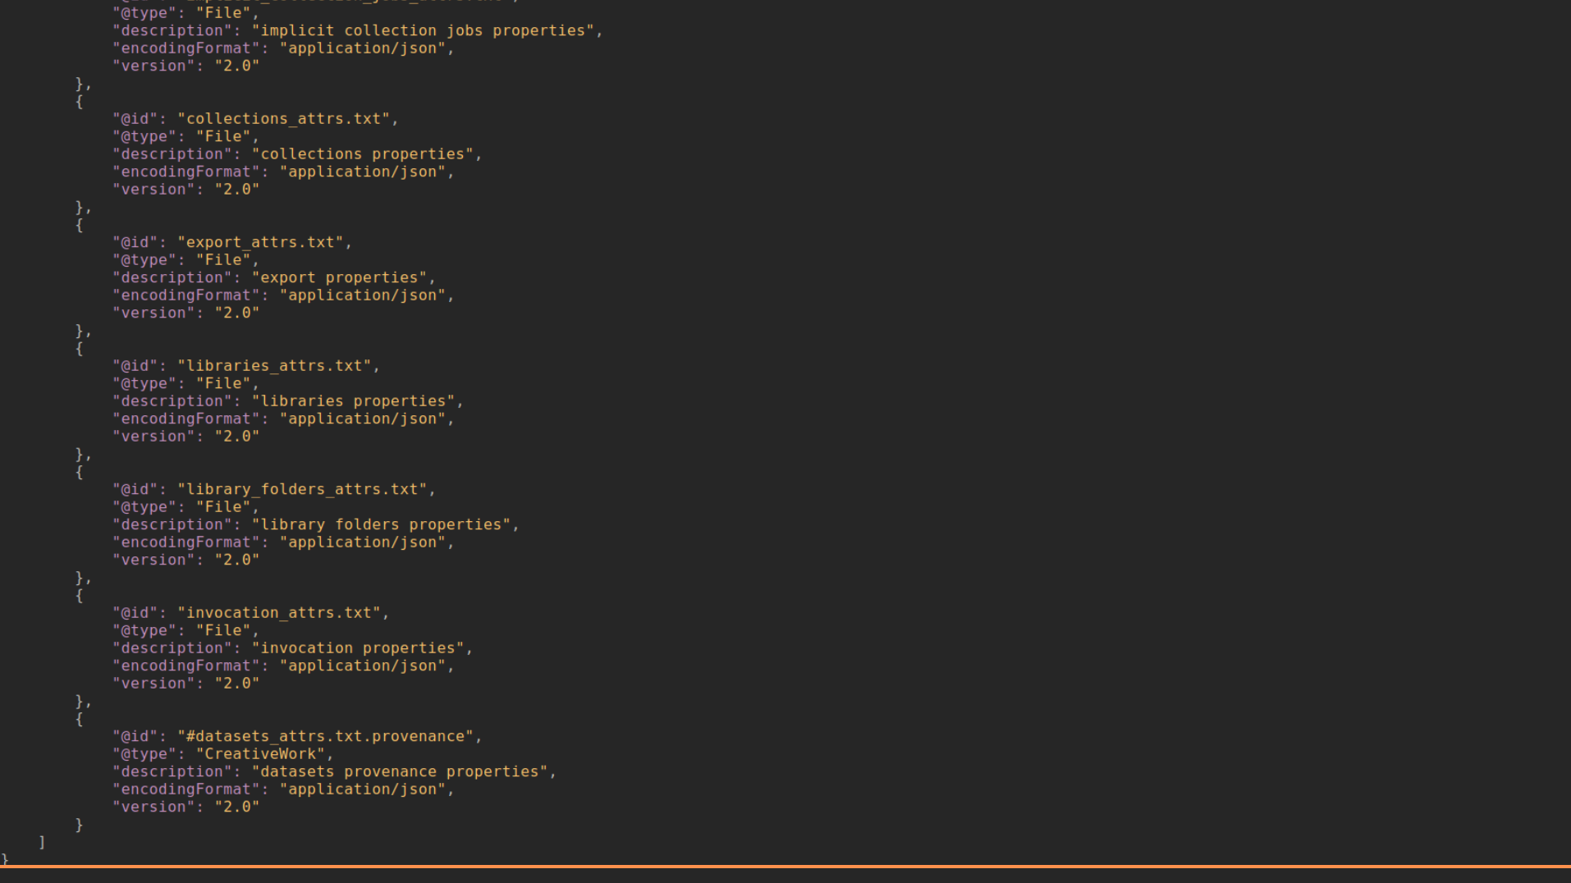Click the "library_folders_attrs.txt" id value

[x=303, y=490]
